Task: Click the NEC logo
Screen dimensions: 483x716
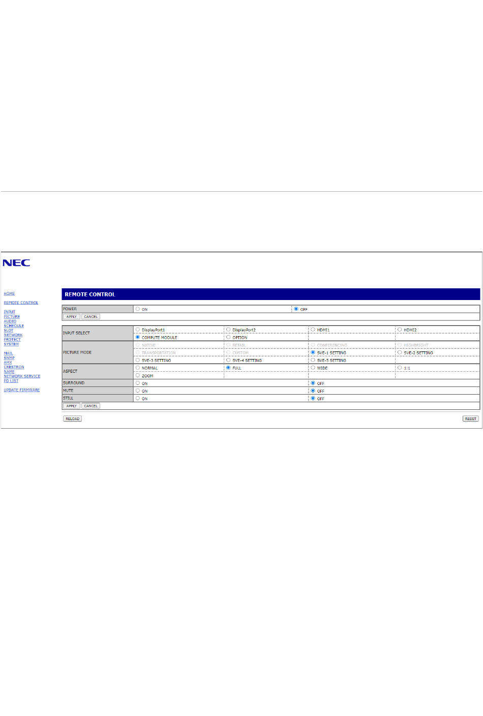Action: [x=16, y=263]
